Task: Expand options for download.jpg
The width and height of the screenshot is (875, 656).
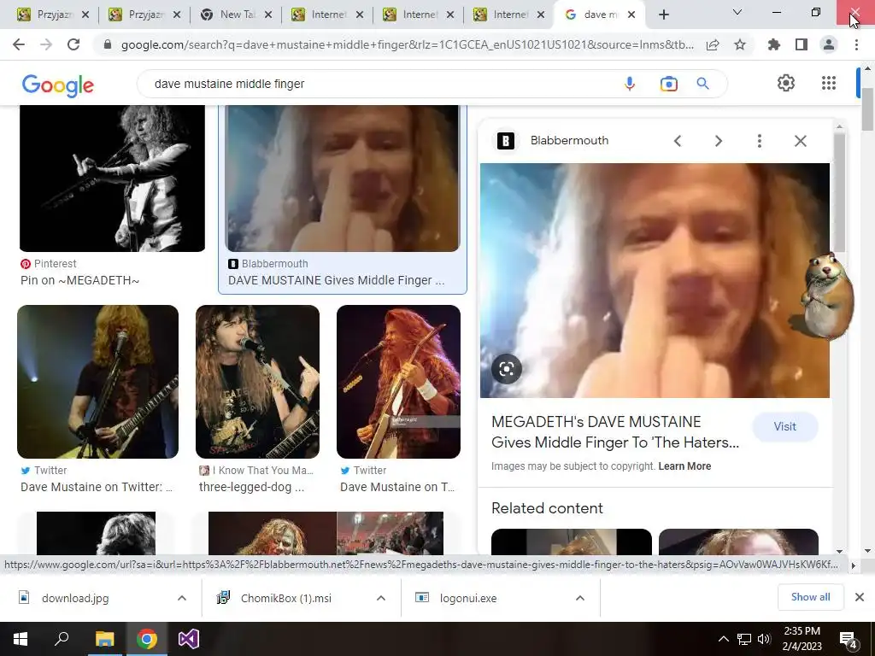Action: 182,598
